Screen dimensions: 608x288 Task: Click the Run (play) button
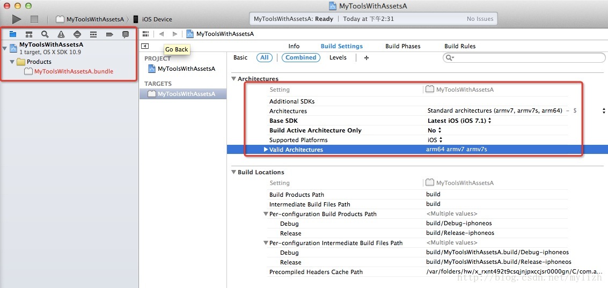click(x=17, y=19)
